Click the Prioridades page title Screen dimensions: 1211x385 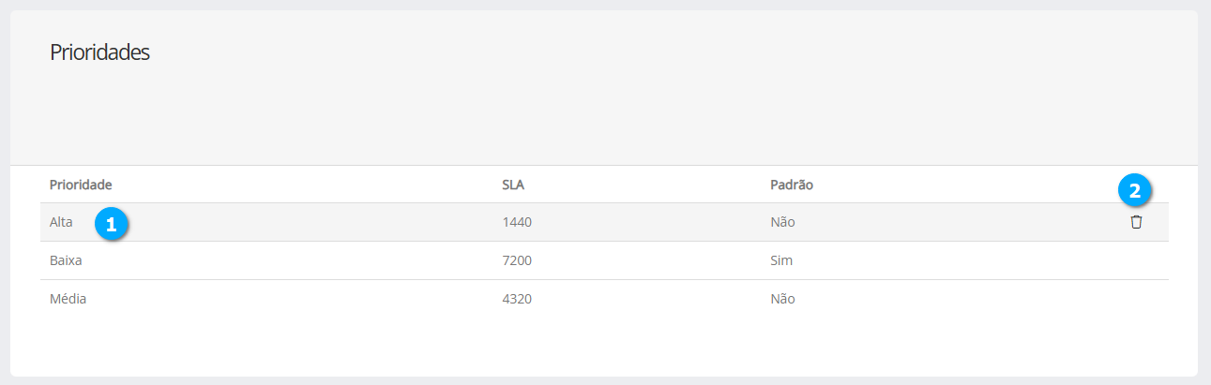[99, 52]
